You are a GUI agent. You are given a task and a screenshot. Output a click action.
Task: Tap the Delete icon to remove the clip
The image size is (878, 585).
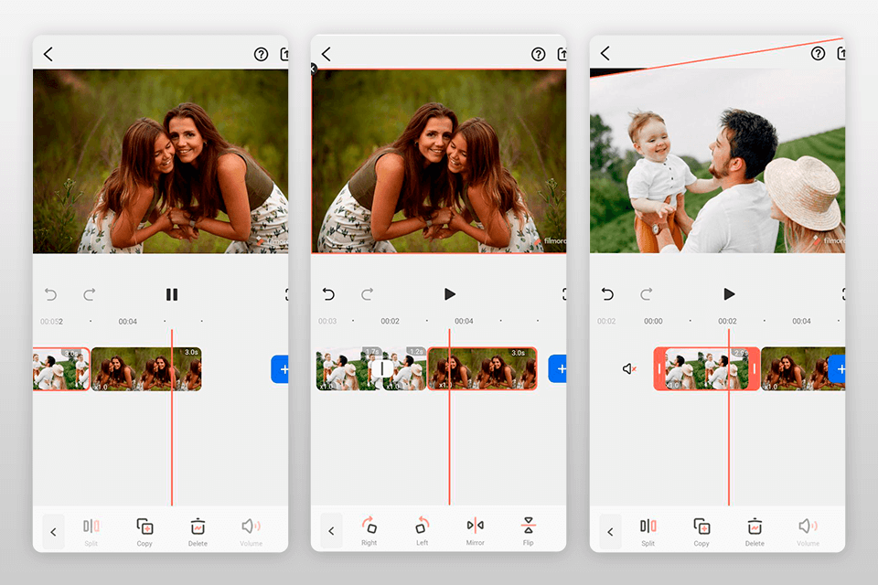point(198,530)
